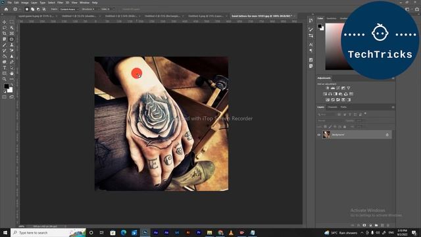421x237 pixels.
Task: Click the Background layer thumbnail
Action: 326,134
